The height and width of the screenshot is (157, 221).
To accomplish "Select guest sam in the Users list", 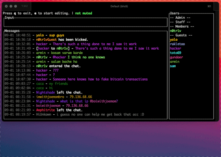I will click(x=173, y=66).
